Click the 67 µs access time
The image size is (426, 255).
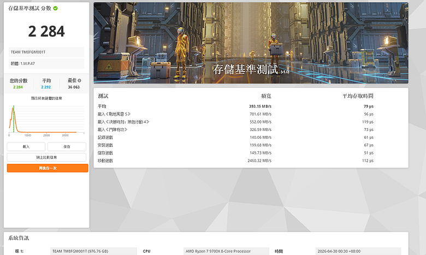point(369,145)
